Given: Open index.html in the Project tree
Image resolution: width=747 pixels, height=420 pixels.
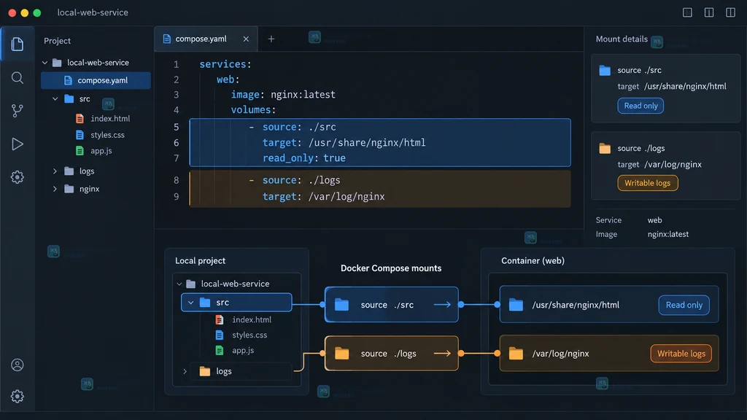Looking at the screenshot, I should tap(103, 119).
